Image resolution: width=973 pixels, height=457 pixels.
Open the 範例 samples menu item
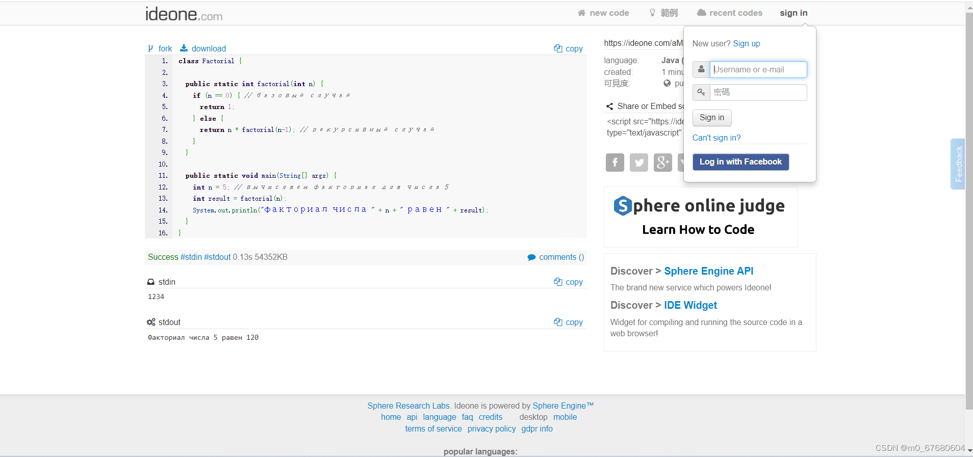pos(663,13)
